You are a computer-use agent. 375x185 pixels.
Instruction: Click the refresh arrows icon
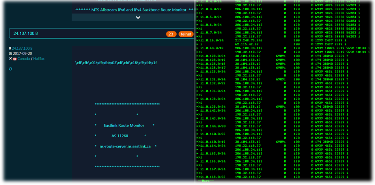tap(10, 69)
